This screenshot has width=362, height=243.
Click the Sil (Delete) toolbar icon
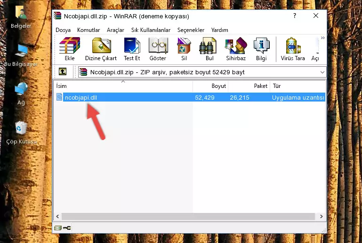coord(184,49)
